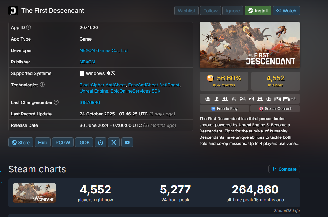This screenshot has height=217, width=328.
Task: Click the Steam charts heading
Action: pyautogui.click(x=37, y=169)
